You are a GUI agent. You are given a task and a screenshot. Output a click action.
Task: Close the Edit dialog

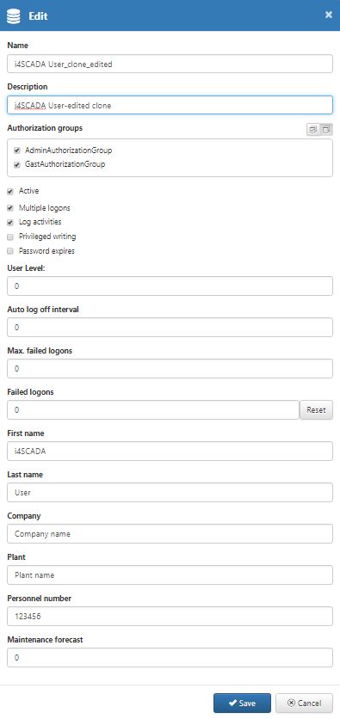329,15
